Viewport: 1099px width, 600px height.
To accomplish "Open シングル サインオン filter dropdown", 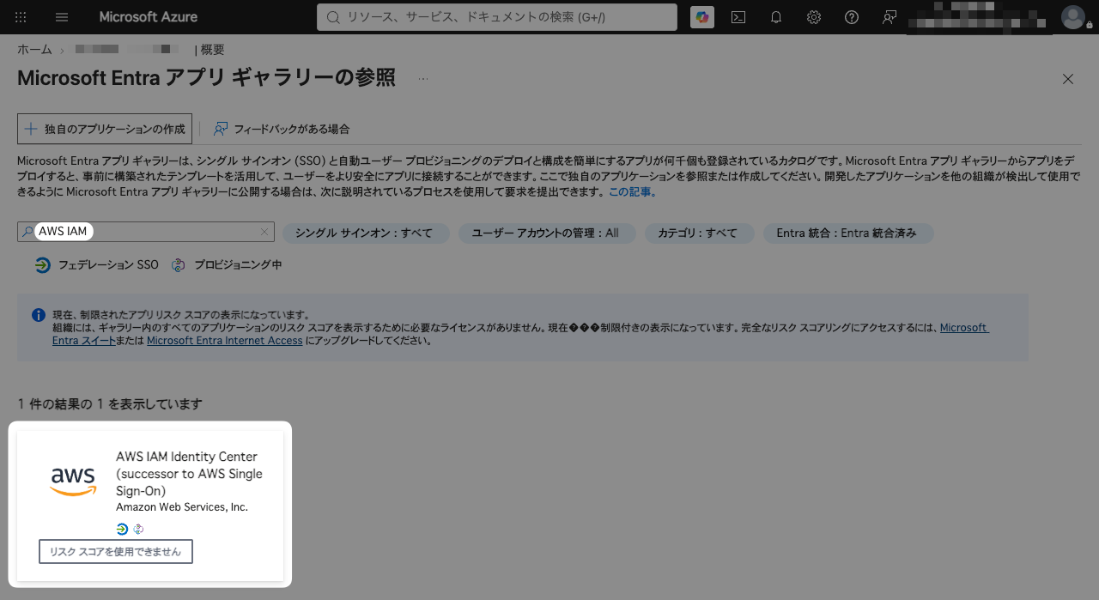I will click(x=367, y=233).
